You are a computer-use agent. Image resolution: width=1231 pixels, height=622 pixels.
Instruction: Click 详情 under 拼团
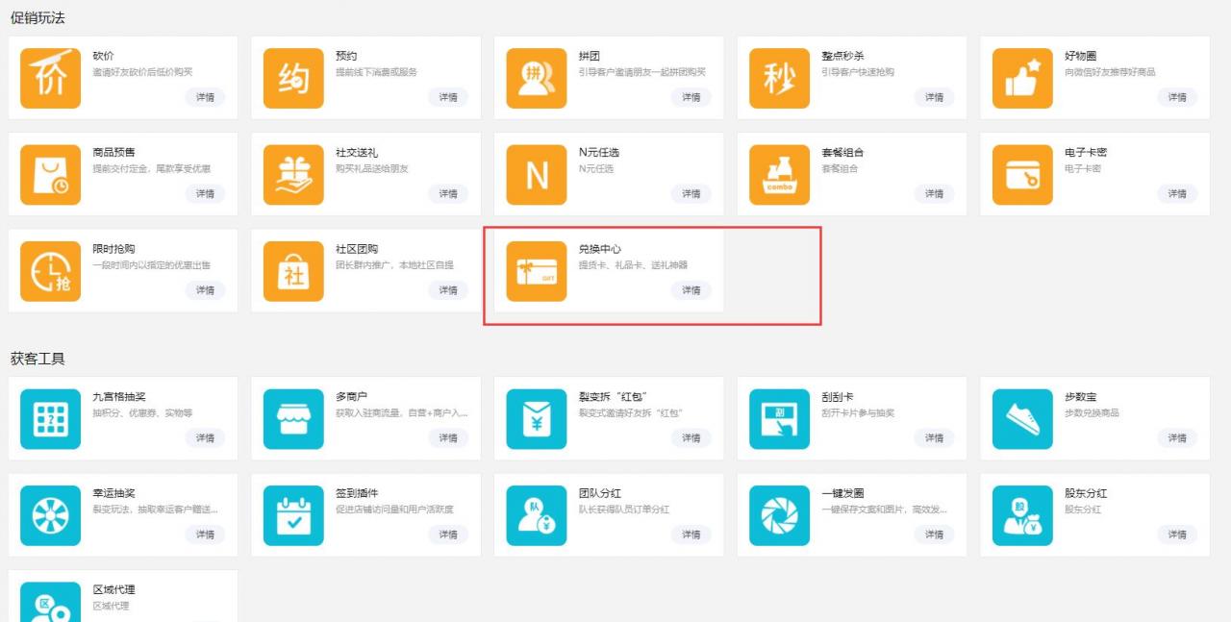click(691, 97)
